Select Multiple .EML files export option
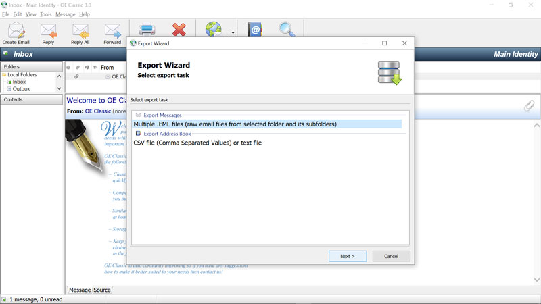The height and width of the screenshot is (304, 541). 267,124
